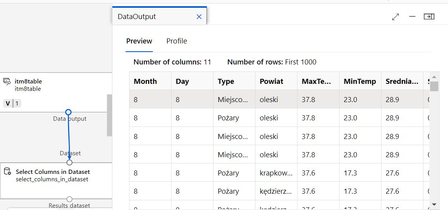Click the Type column header
Screen dimensions: 448x210
click(226, 82)
